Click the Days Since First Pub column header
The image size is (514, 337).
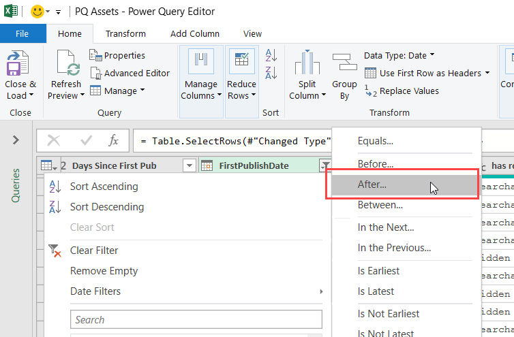tap(115, 165)
